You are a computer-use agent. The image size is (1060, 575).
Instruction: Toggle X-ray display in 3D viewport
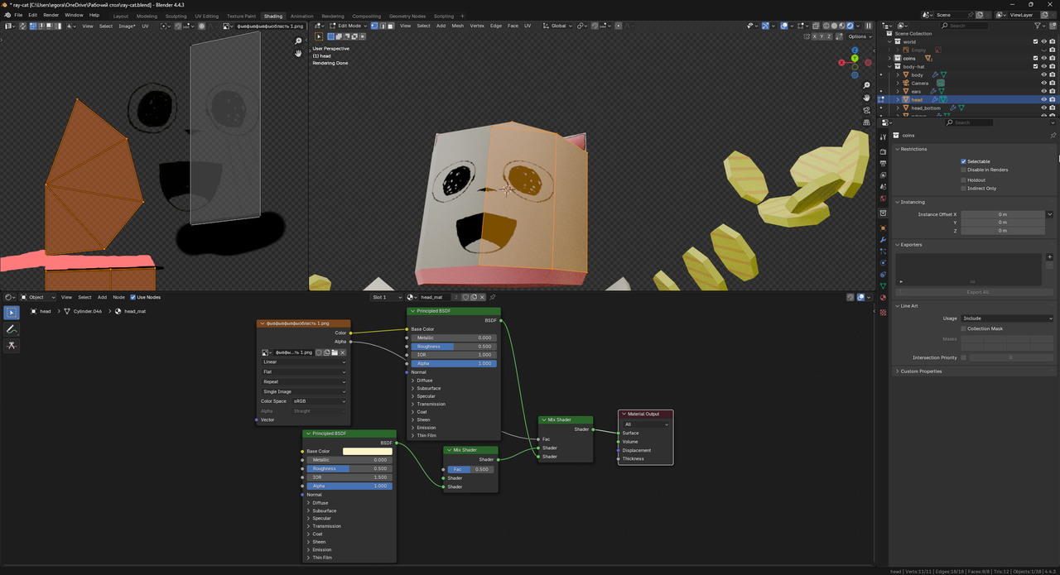point(816,26)
